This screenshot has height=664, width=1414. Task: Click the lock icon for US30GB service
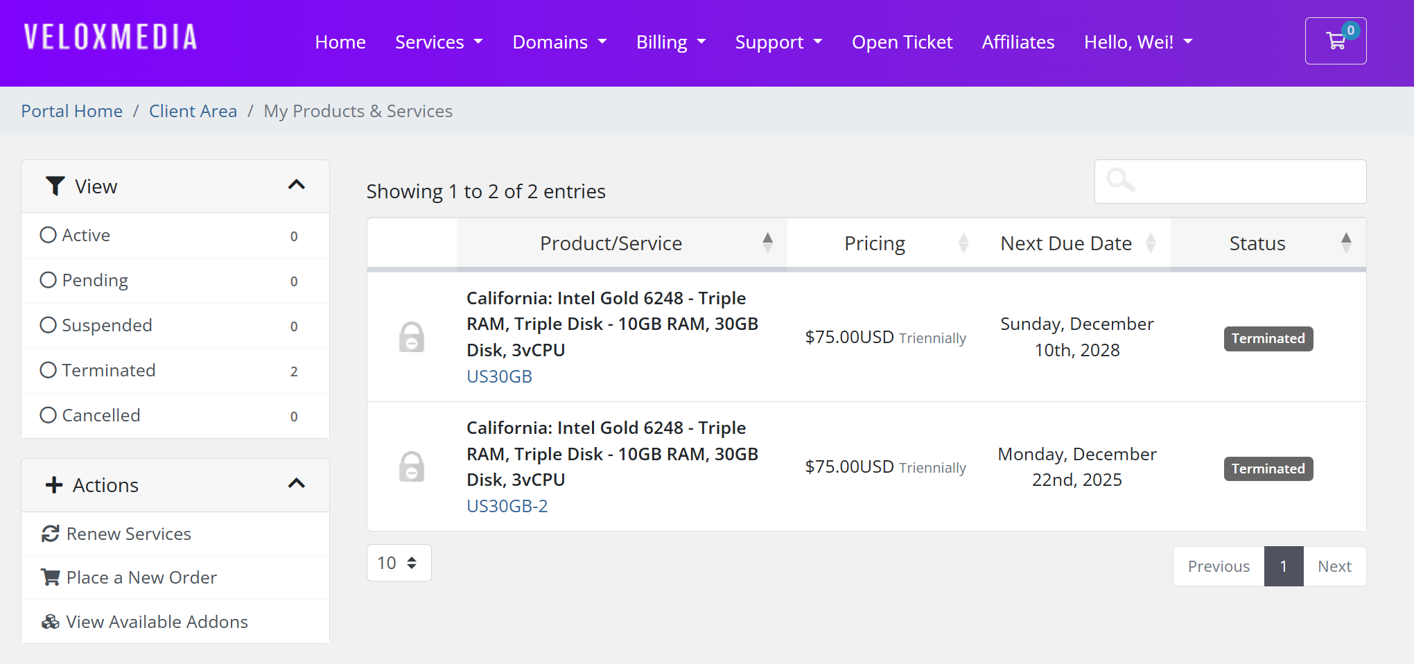coord(411,337)
